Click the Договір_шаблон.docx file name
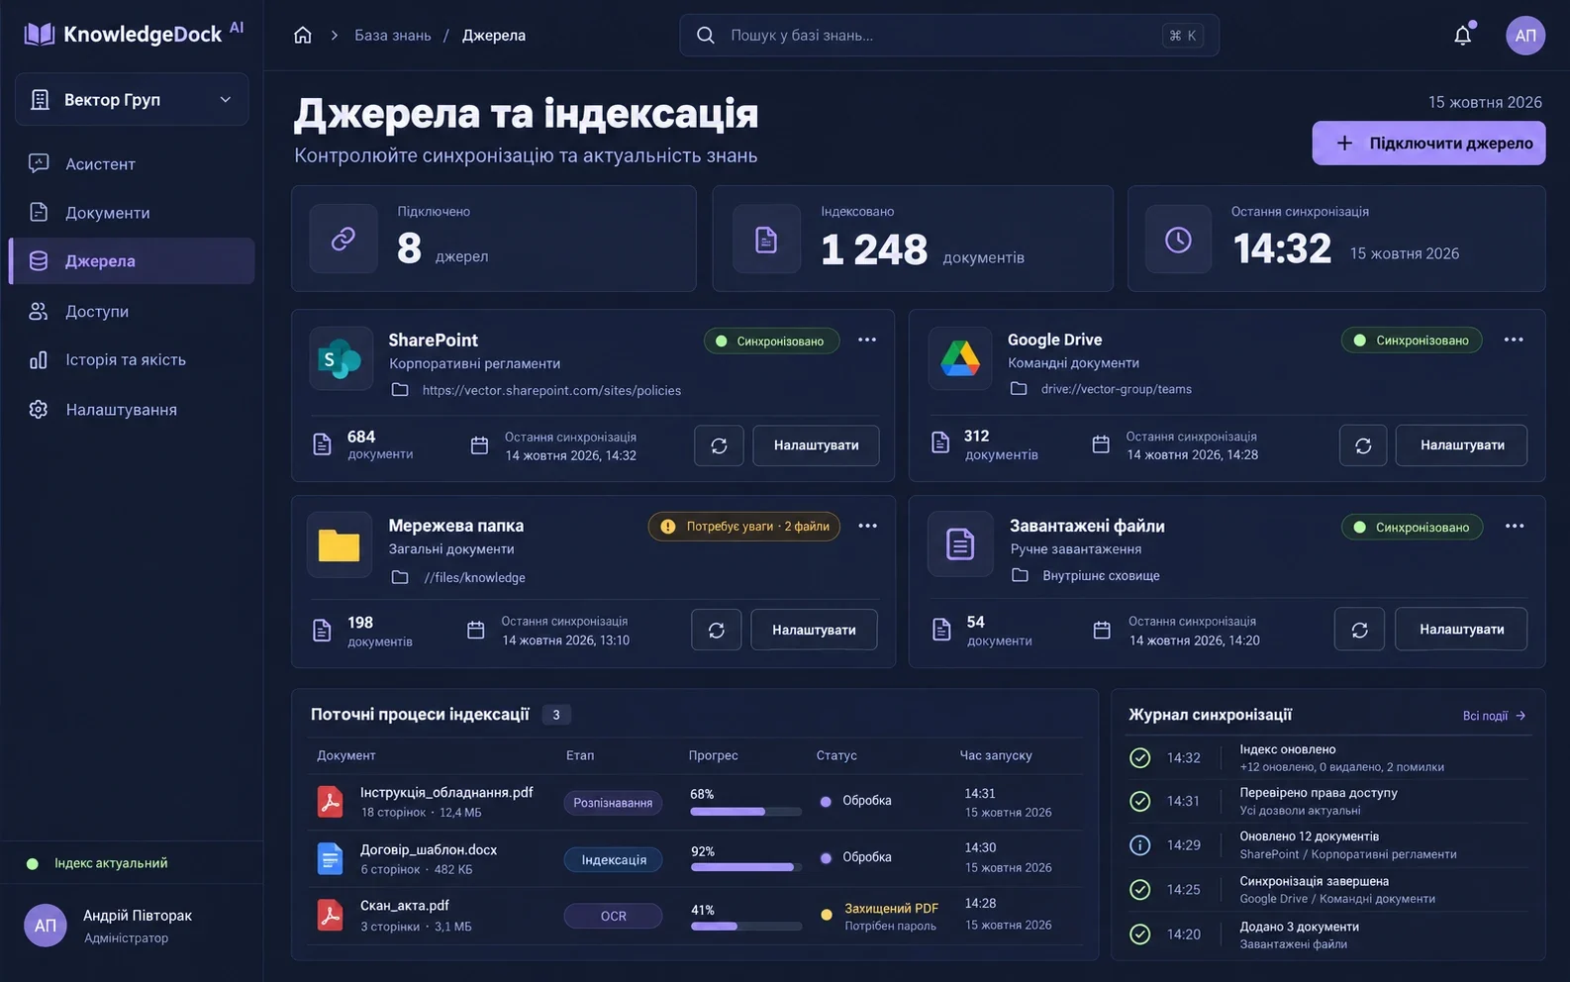This screenshot has height=982, width=1570. (429, 849)
